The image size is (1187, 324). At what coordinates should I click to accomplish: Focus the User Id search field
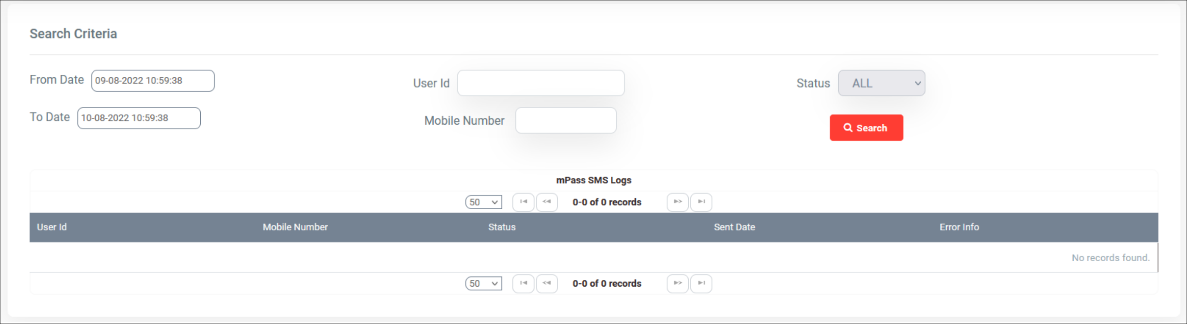click(541, 83)
